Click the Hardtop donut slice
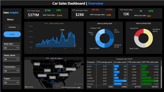Screen dimensions: 164x92 [x=102, y=31]
